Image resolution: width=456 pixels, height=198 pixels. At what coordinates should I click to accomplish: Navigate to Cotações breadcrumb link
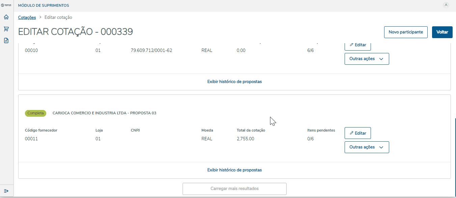tap(27, 18)
